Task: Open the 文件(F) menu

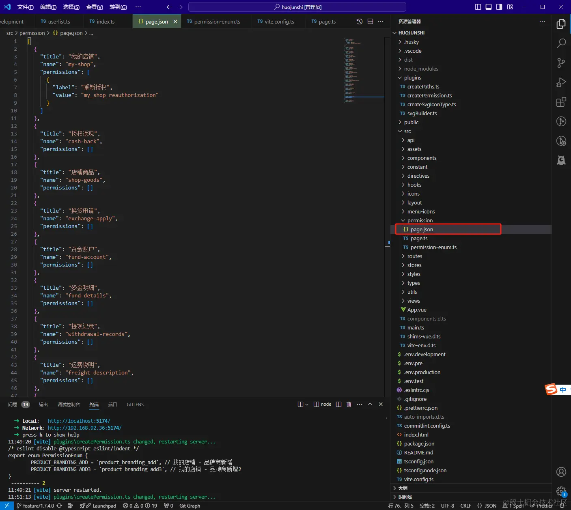Action: click(25, 7)
